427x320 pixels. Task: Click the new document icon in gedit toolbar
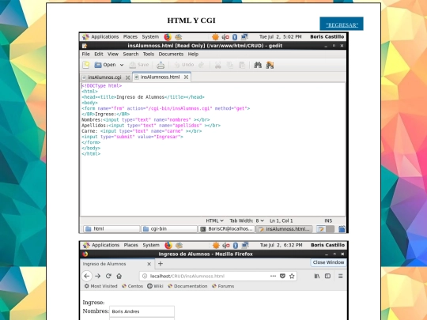point(86,65)
